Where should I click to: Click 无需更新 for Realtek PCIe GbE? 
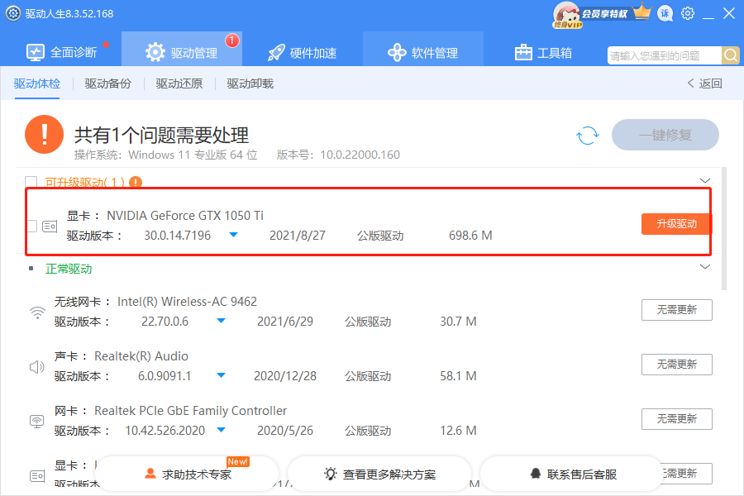tap(676, 419)
